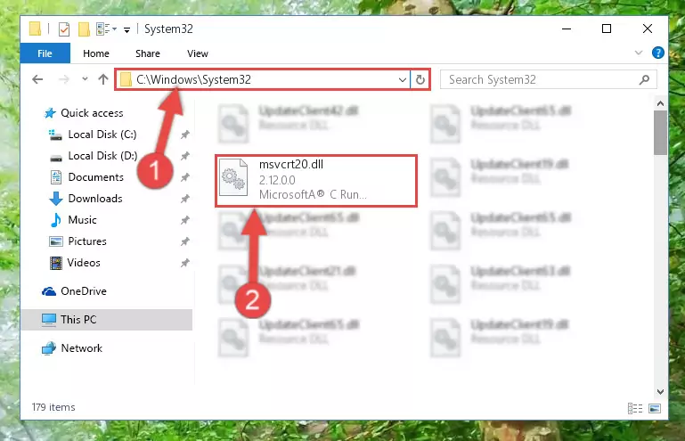Open the Home ribbon tab
The image size is (685, 441).
tap(96, 53)
